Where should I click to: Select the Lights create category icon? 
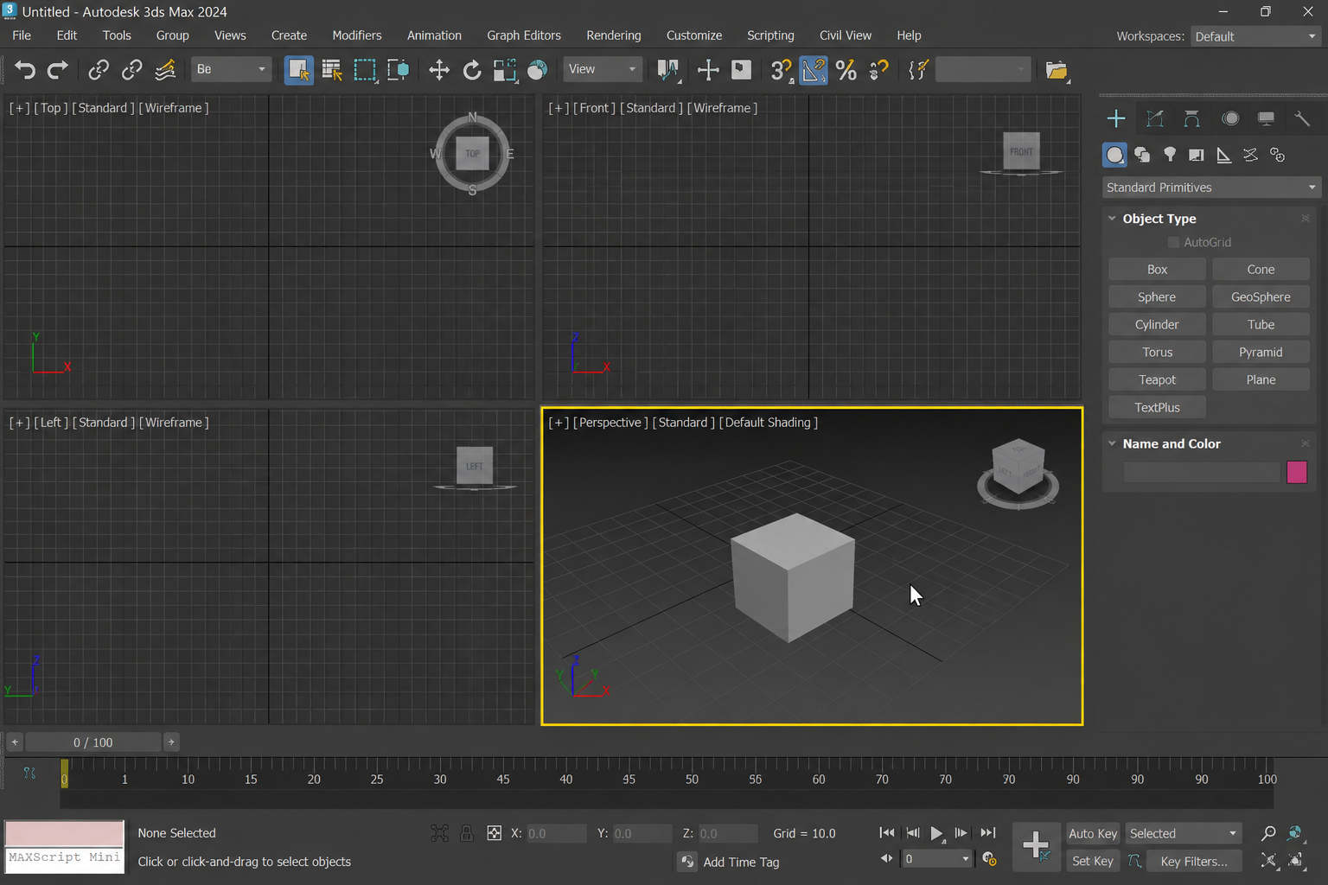coord(1170,155)
